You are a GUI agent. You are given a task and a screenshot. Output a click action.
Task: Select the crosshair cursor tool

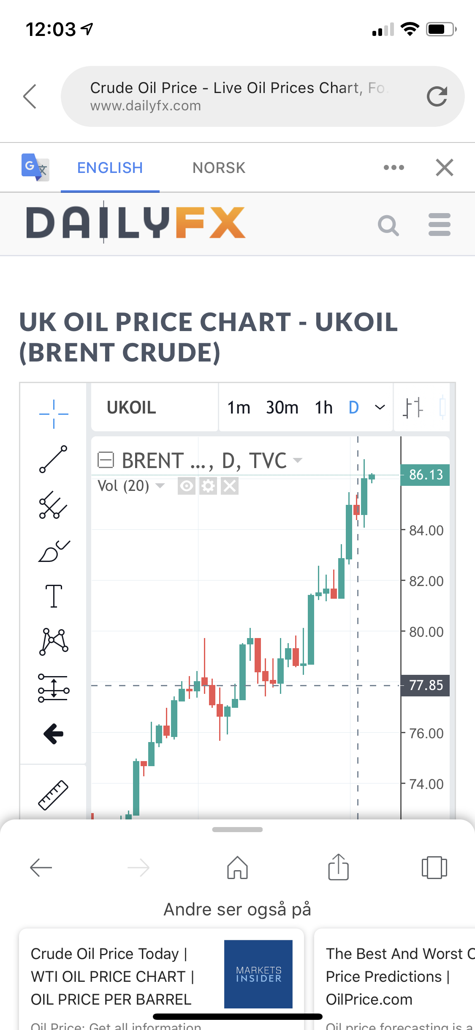[54, 414]
